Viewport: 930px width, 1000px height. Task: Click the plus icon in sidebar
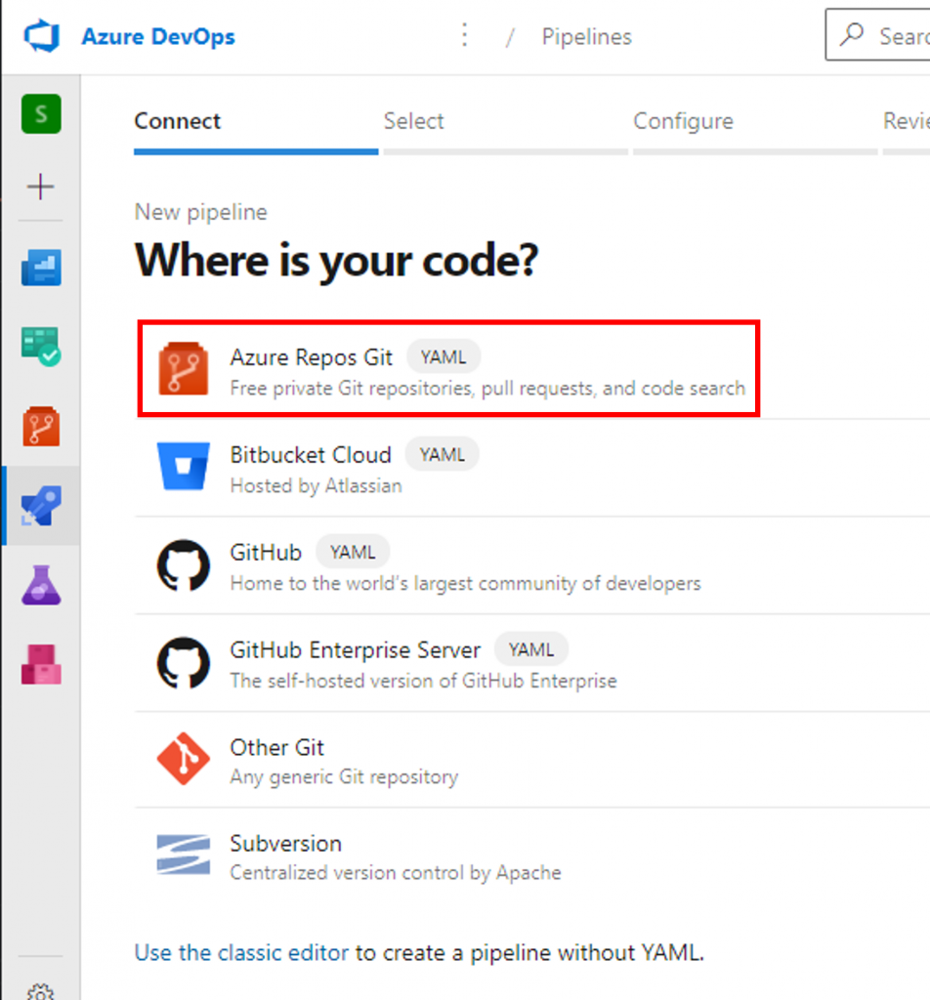point(41,187)
